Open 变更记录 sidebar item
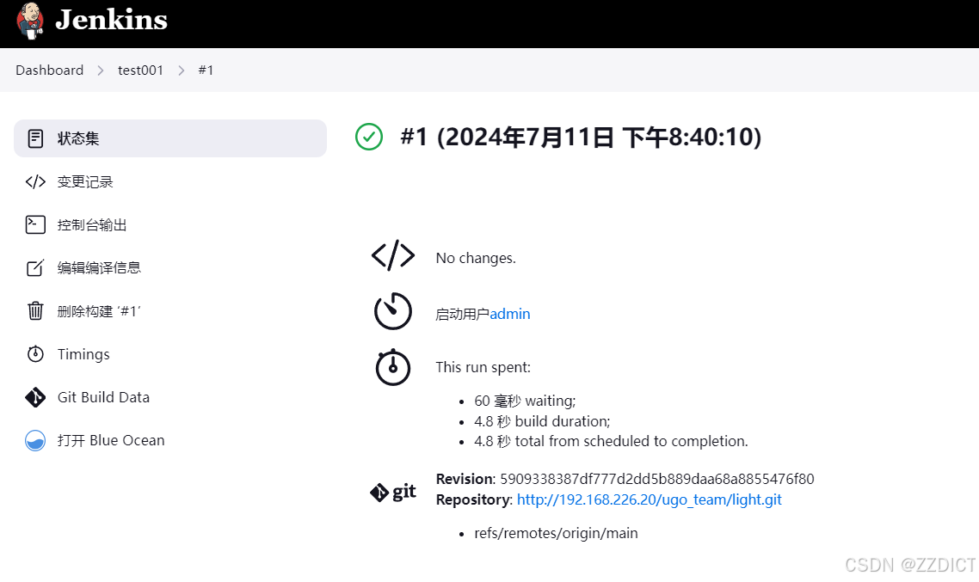The image size is (979, 582). 169,181
